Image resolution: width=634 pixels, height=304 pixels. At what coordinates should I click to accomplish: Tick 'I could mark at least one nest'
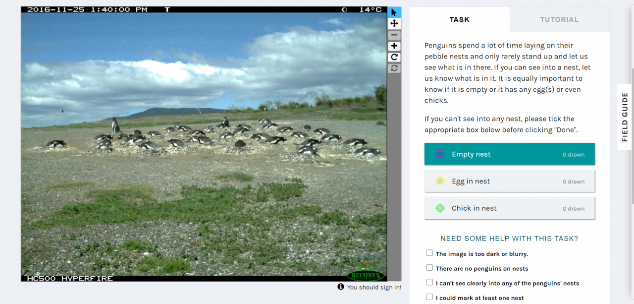click(429, 297)
